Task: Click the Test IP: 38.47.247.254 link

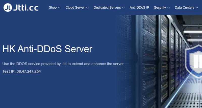Action: click(x=22, y=71)
